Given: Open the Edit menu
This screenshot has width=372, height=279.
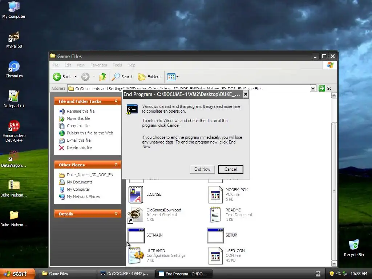Looking at the screenshot, I should tap(68, 65).
